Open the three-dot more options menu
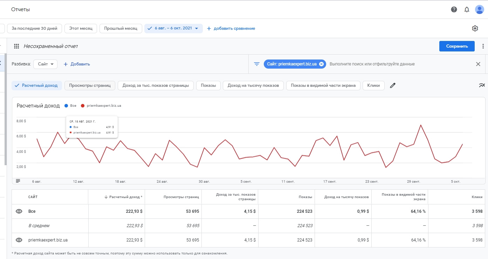Image resolution: width=488 pixels, height=259 pixels. tap(483, 46)
